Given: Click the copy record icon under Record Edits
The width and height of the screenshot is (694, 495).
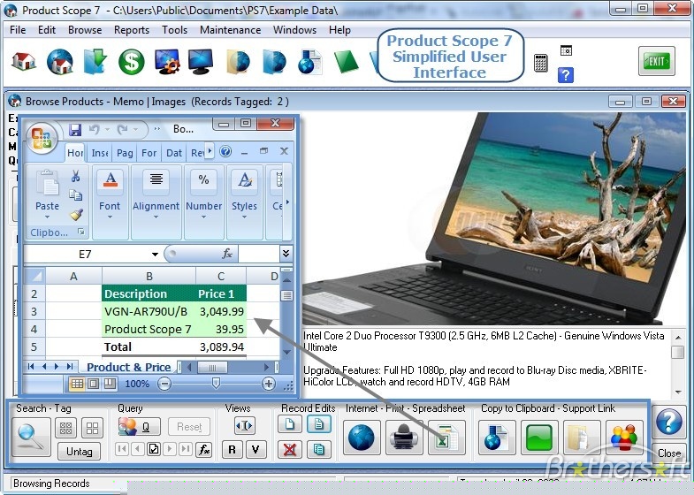Looking at the screenshot, I should point(318,450).
